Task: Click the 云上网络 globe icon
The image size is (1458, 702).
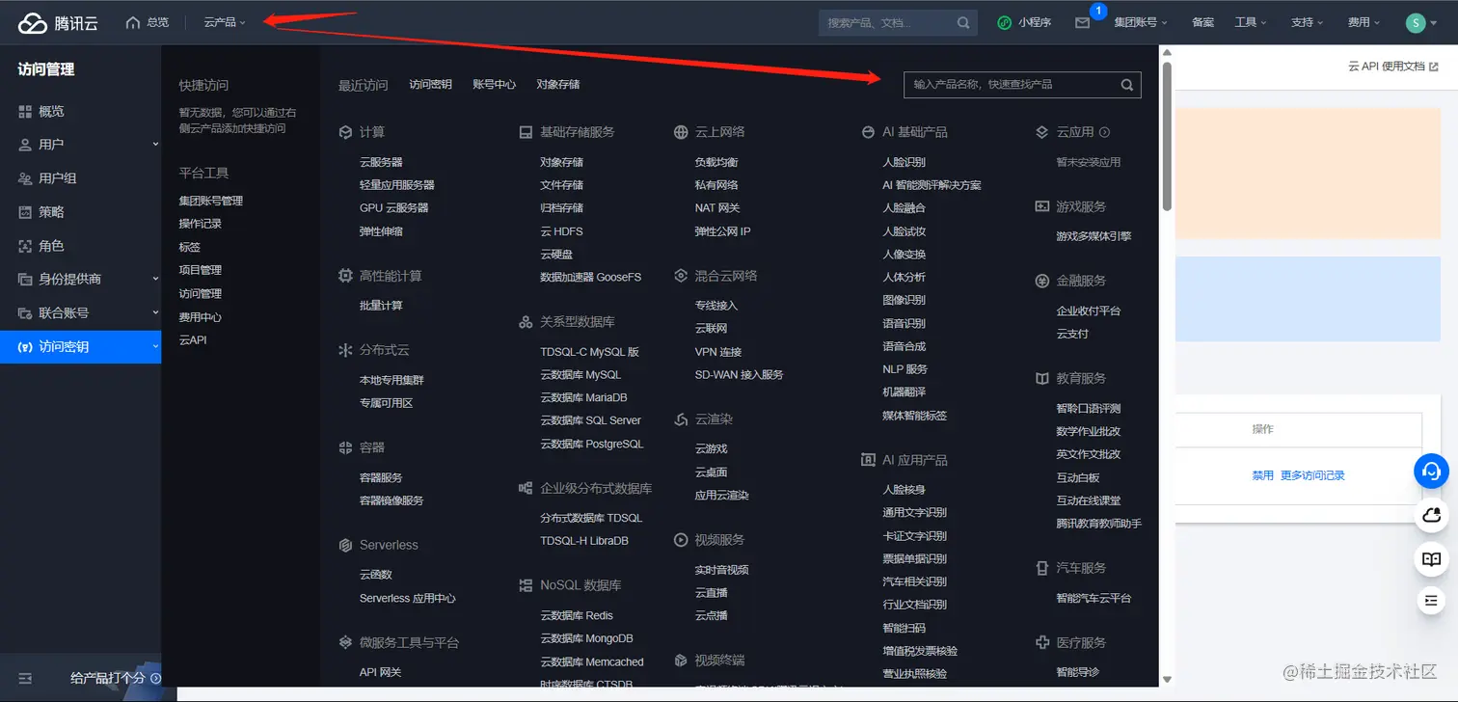Action: [x=681, y=132]
